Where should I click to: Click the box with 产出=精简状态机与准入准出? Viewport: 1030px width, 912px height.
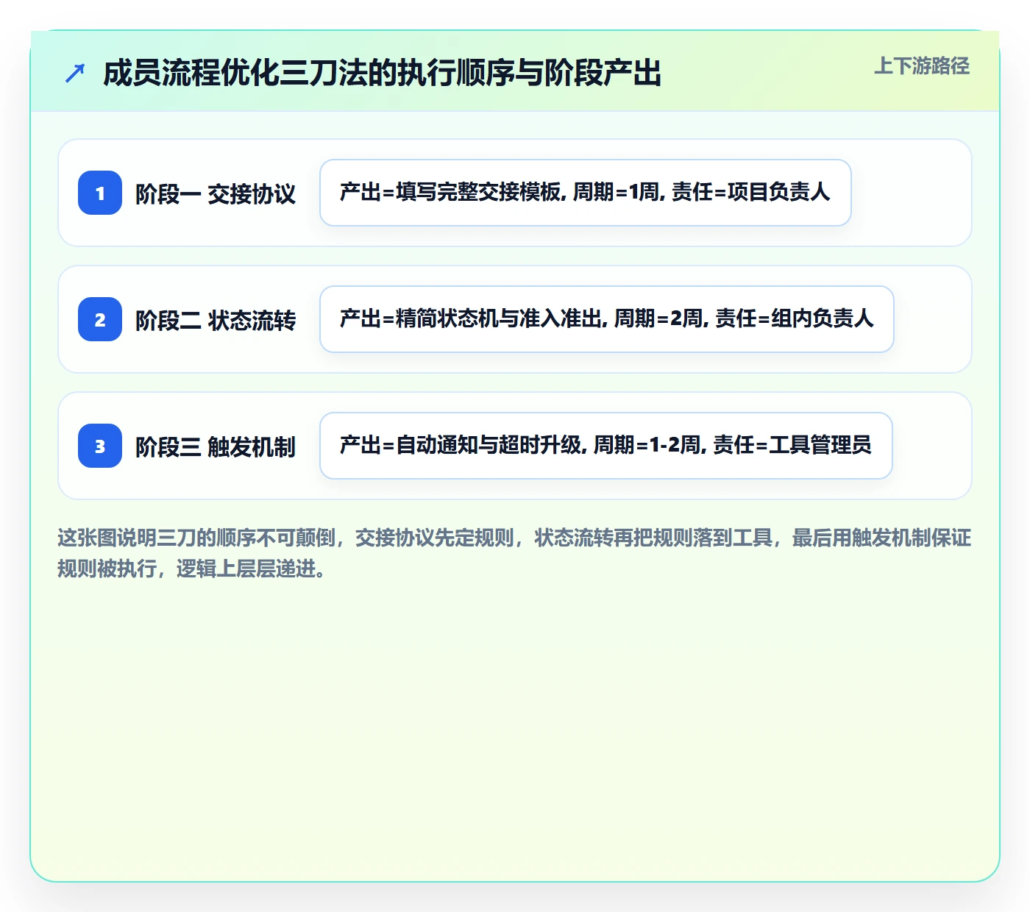click(x=607, y=319)
